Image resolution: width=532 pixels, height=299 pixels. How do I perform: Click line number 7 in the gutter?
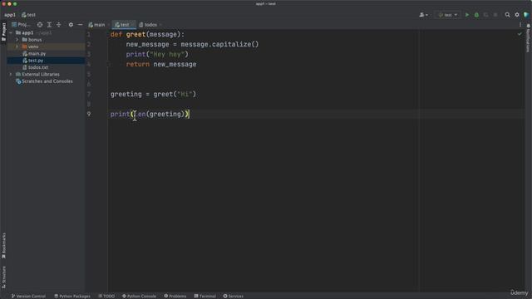pos(89,94)
